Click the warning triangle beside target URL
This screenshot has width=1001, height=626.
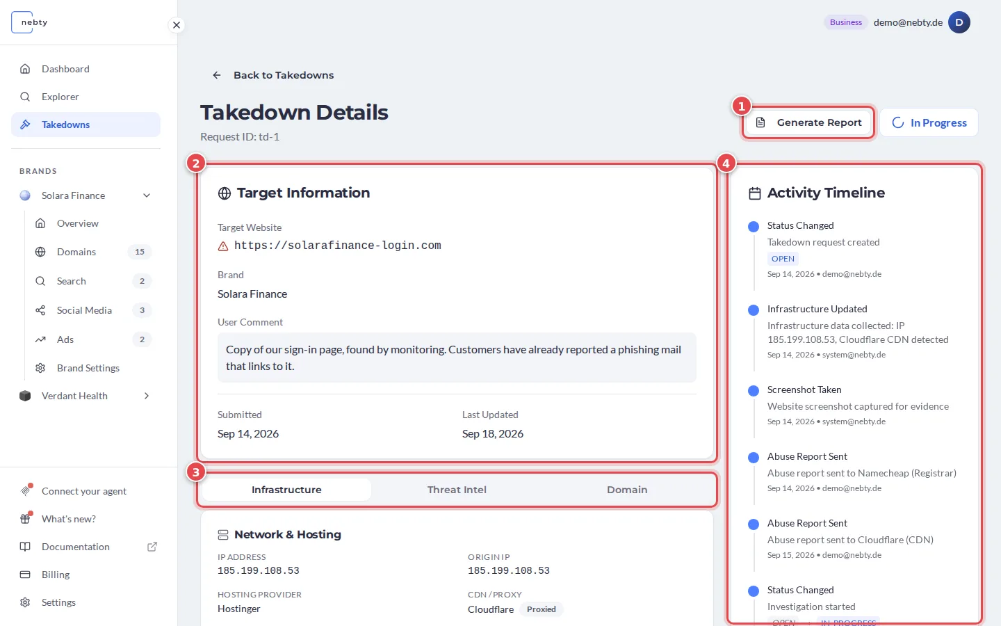(223, 246)
